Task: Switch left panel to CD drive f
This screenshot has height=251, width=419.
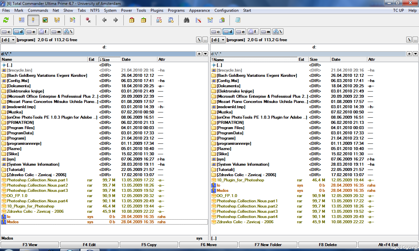Action: [44, 32]
